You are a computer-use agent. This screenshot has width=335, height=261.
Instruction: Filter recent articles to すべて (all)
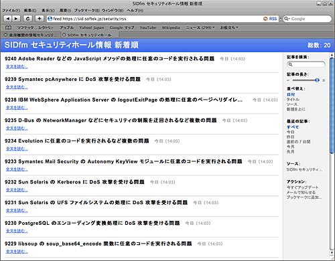pyautogui.click(x=293, y=127)
